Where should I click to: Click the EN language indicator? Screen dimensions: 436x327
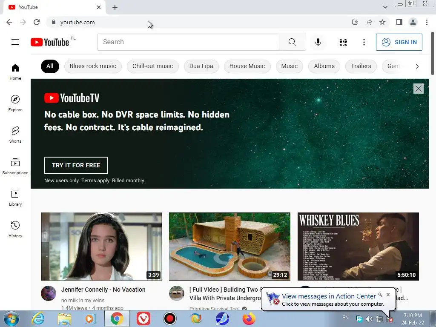(345, 318)
